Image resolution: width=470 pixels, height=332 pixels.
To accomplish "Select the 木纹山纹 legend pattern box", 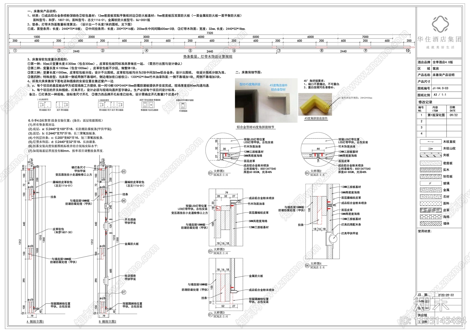I will pyautogui.click(x=431, y=149).
